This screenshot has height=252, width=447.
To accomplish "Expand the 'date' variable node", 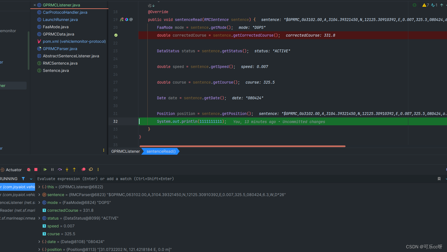I will coord(39,242).
